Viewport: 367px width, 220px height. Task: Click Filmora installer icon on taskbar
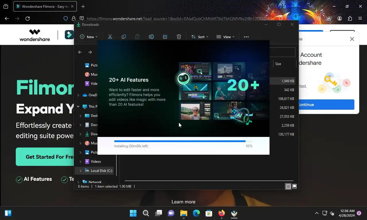pyautogui.click(x=234, y=213)
